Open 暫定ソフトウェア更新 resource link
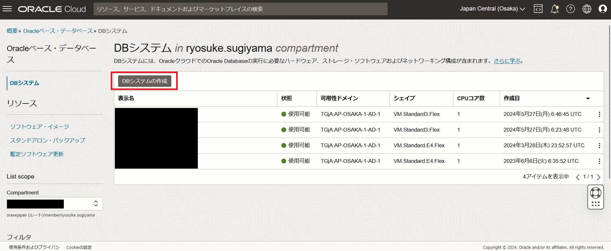Image resolution: width=611 pixels, height=251 pixels. tap(37, 154)
